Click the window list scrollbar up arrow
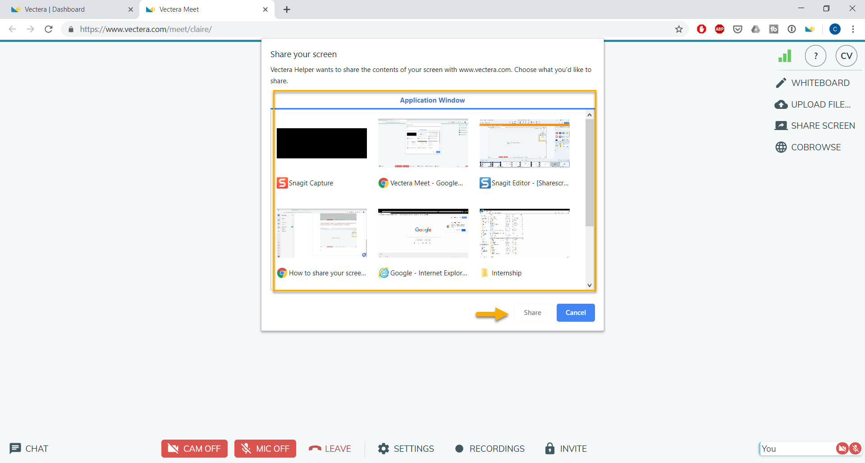 (x=590, y=115)
